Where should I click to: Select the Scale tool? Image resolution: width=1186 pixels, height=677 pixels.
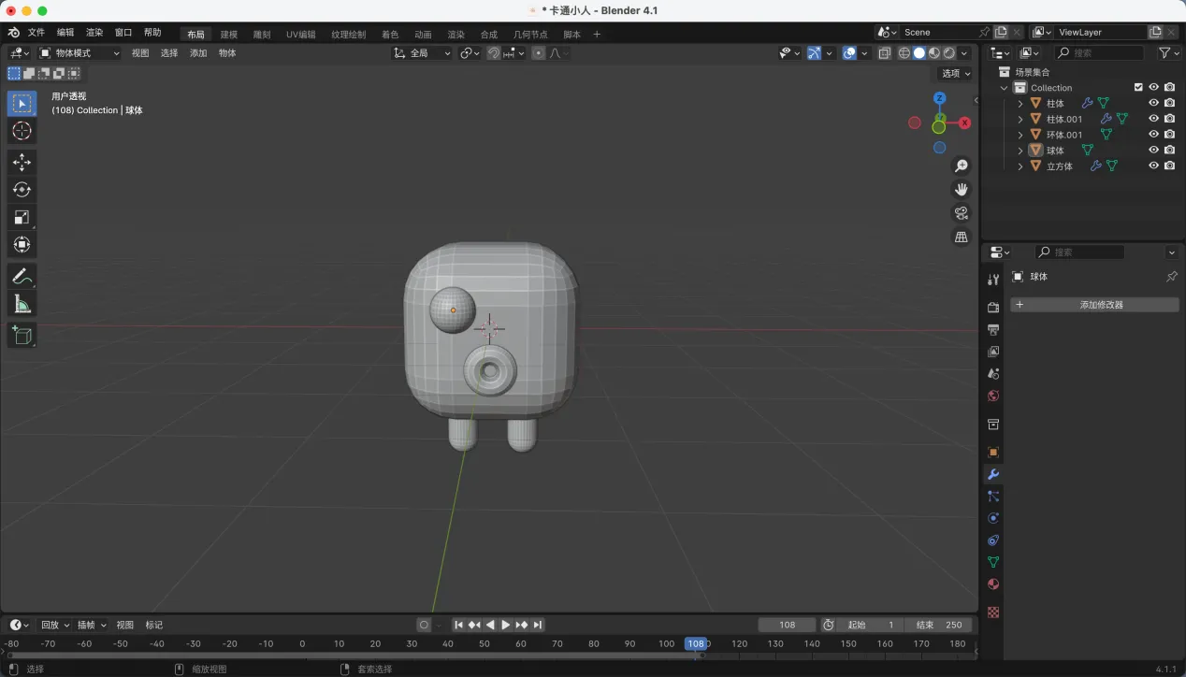pyautogui.click(x=22, y=217)
